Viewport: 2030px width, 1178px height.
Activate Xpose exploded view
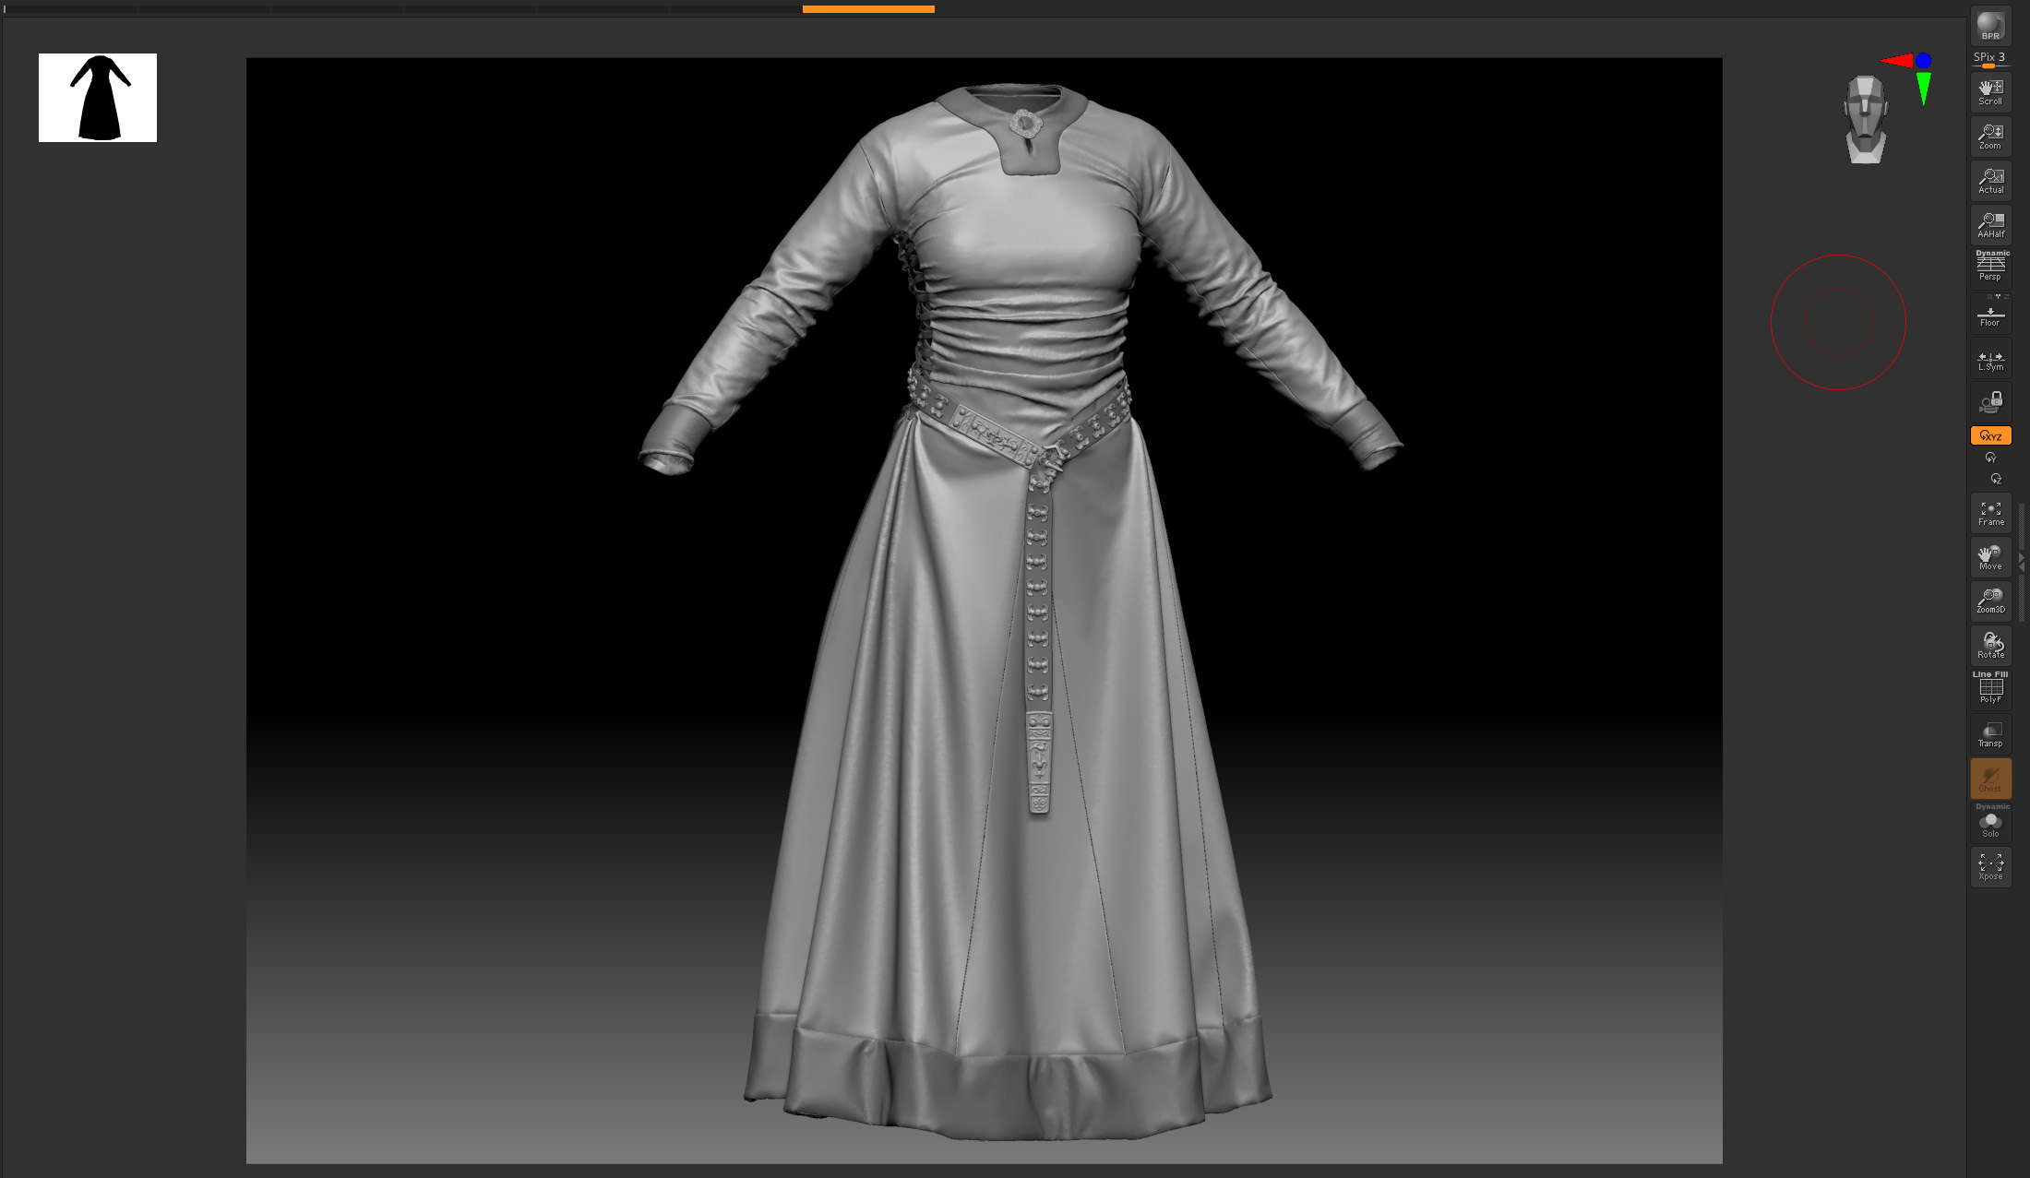(1990, 867)
